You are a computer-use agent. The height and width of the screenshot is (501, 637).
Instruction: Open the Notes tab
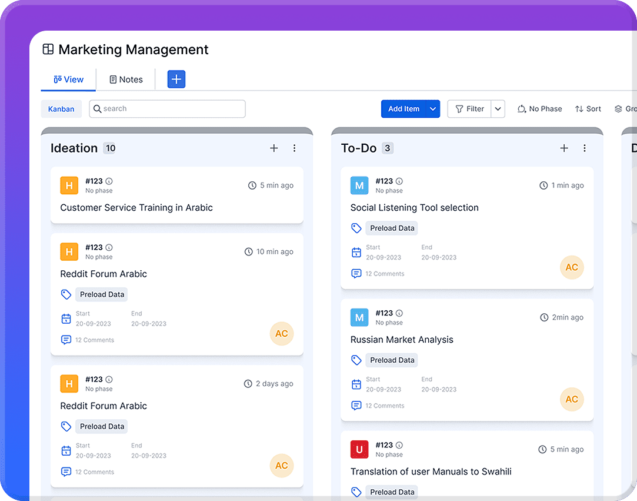pos(126,79)
